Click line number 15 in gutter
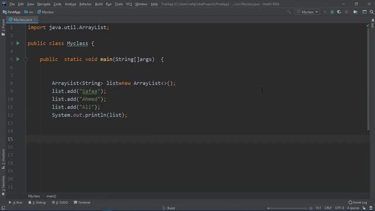 (11, 139)
